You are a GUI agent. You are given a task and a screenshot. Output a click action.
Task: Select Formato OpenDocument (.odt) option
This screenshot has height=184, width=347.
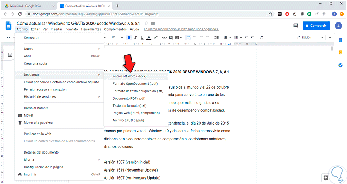(x=136, y=84)
